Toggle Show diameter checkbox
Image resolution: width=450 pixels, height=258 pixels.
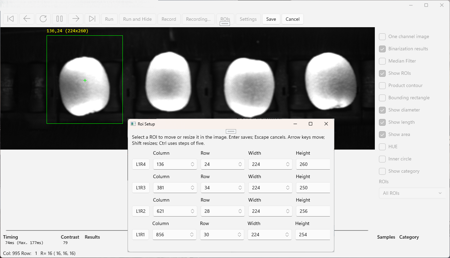(382, 110)
